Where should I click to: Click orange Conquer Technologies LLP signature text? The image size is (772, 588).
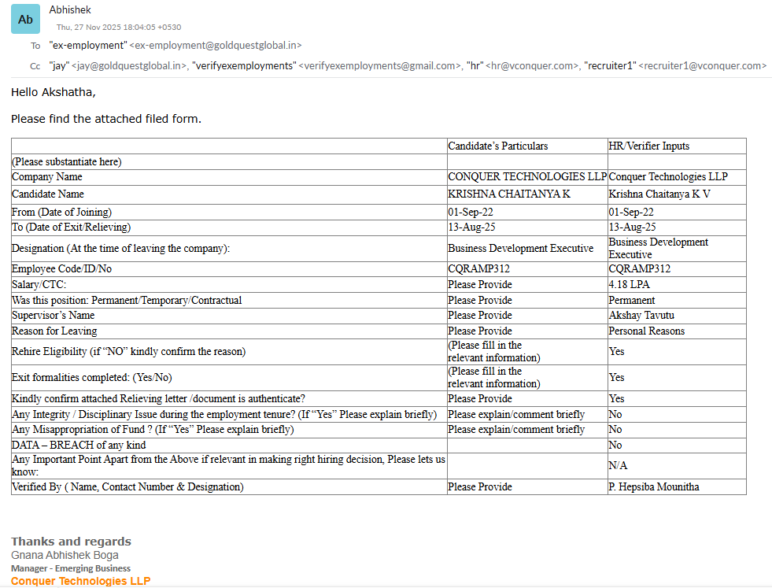(80, 581)
